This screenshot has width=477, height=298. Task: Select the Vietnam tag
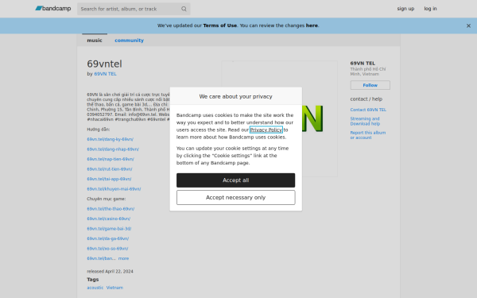click(x=114, y=288)
